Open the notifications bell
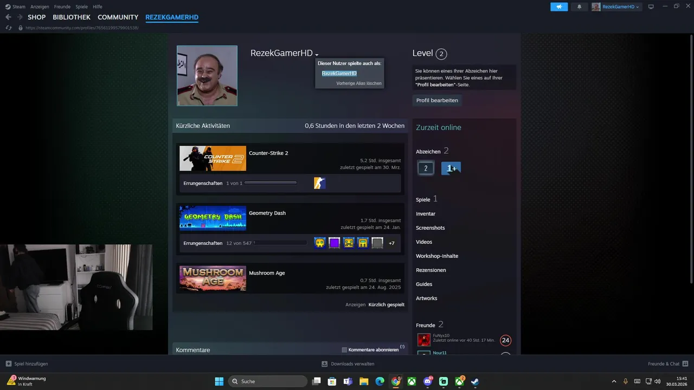The height and width of the screenshot is (390, 694). (x=579, y=6)
